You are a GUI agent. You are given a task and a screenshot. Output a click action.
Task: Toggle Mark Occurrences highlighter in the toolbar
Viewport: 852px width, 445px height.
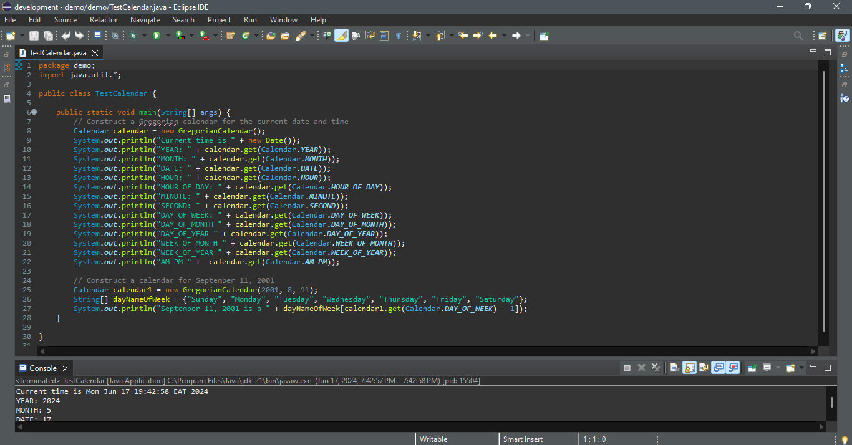[x=341, y=36]
